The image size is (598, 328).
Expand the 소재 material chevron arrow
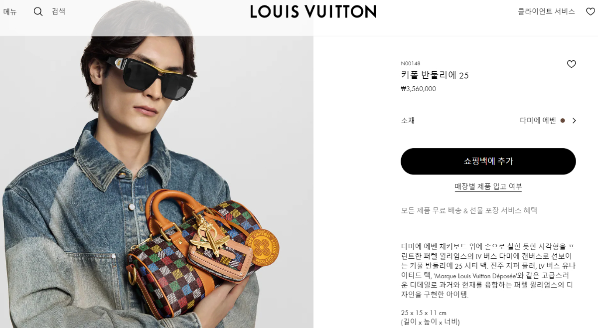[x=574, y=121]
